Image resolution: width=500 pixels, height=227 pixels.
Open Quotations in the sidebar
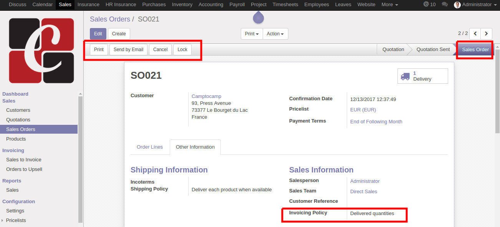pos(18,120)
